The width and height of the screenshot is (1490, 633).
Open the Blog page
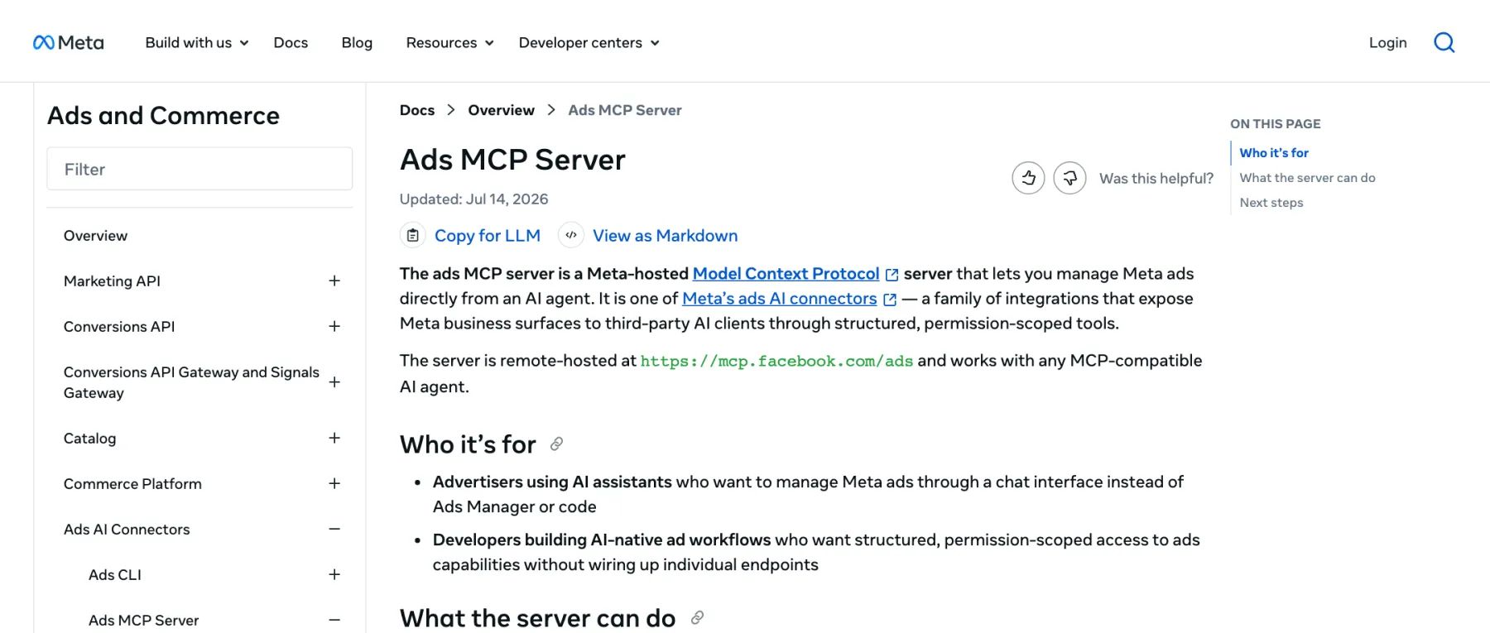click(x=357, y=42)
